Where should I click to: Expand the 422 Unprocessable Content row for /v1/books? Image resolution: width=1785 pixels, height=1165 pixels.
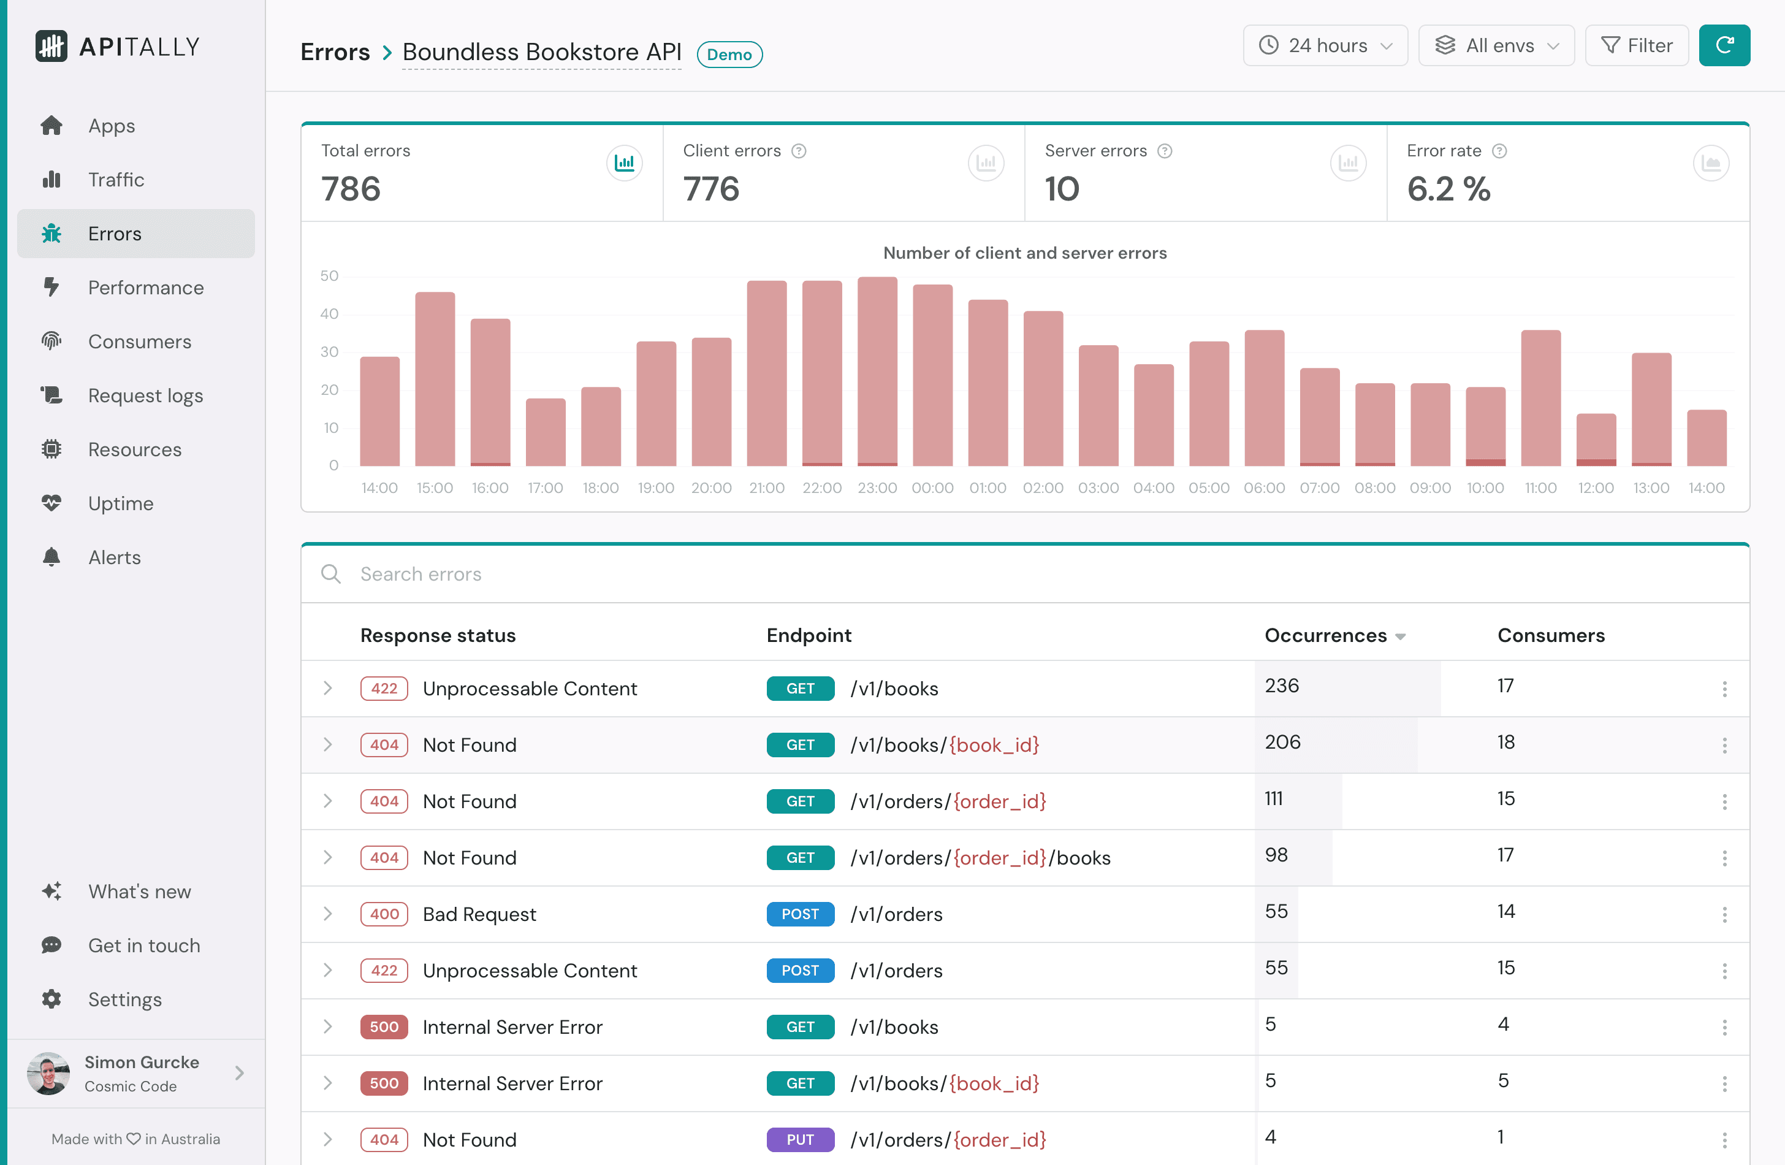[x=328, y=688]
